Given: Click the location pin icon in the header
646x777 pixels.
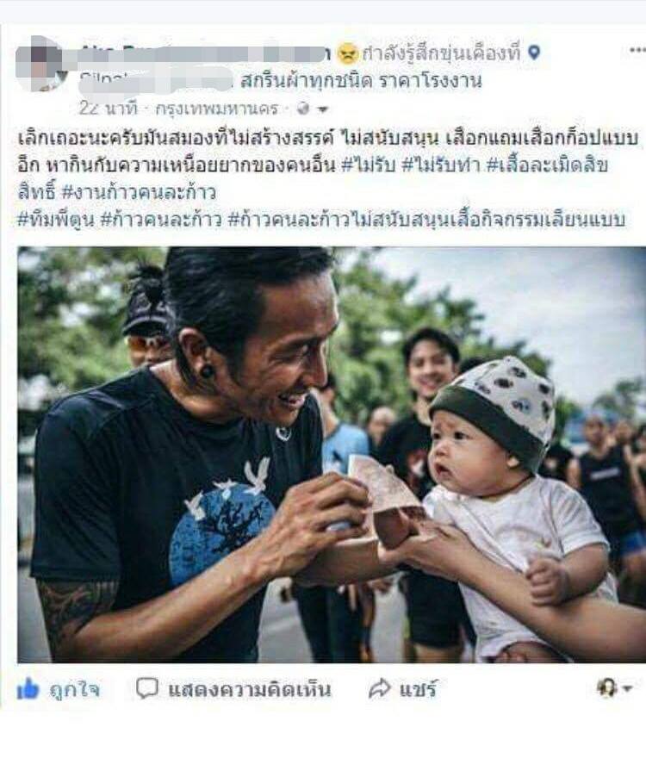Looking at the screenshot, I should 534,53.
